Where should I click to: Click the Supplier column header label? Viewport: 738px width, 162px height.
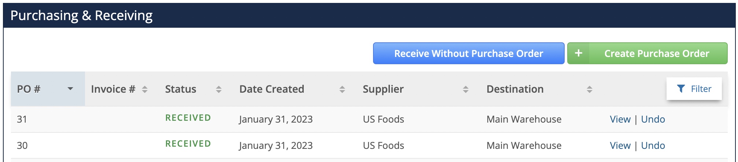click(383, 89)
